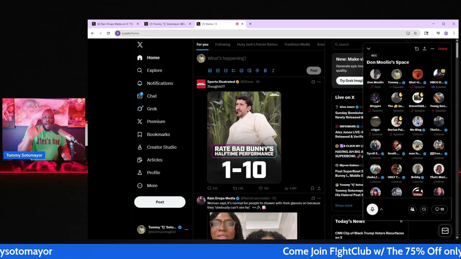The image size is (461, 259).
Task: Click the heart reaction button in Space
Action: click(424, 209)
